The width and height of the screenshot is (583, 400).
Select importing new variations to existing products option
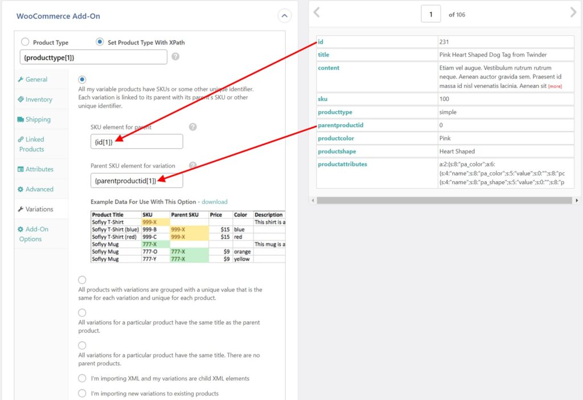click(82, 393)
